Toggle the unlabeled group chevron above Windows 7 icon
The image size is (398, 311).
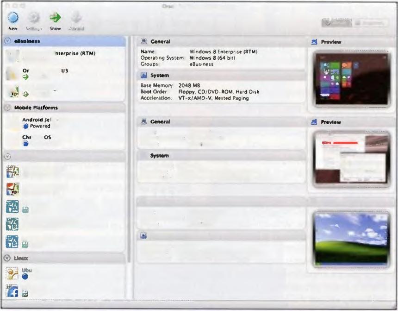(7, 156)
